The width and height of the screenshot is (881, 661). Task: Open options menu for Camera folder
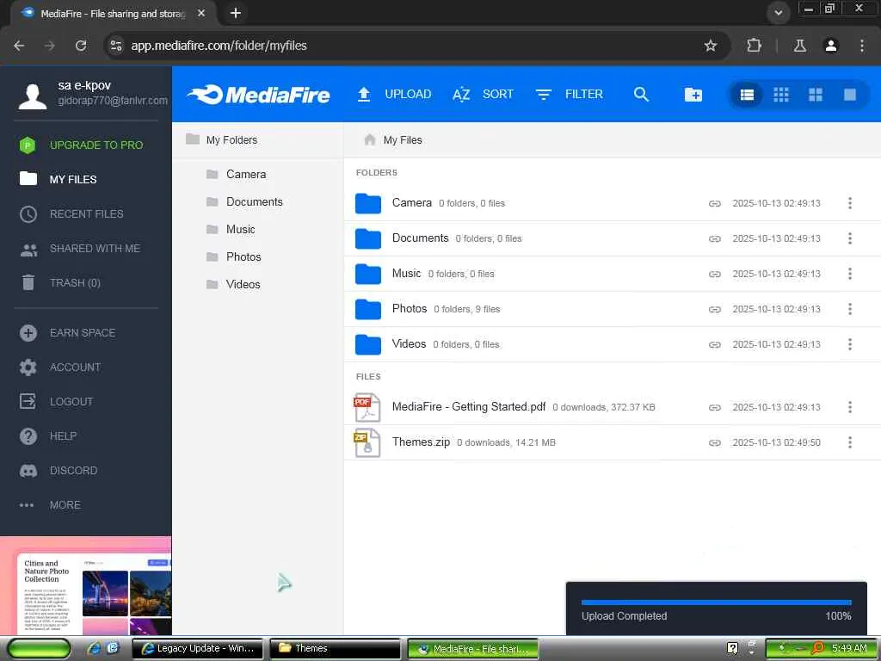coord(849,203)
